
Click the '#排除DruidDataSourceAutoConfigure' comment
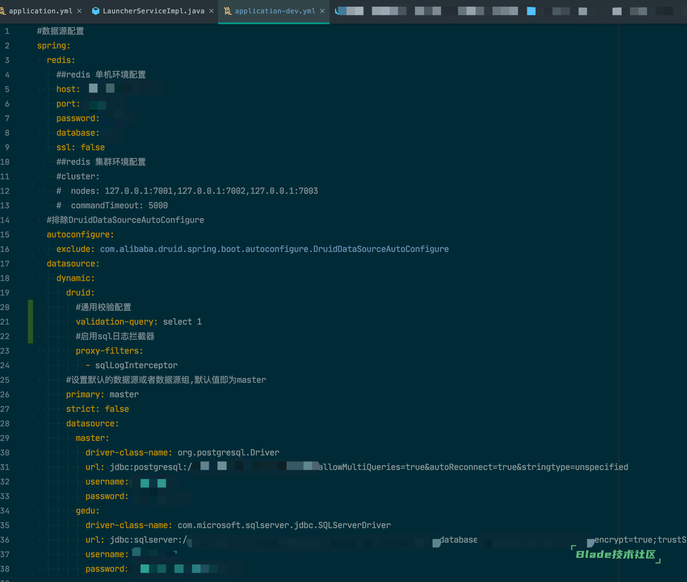(125, 220)
